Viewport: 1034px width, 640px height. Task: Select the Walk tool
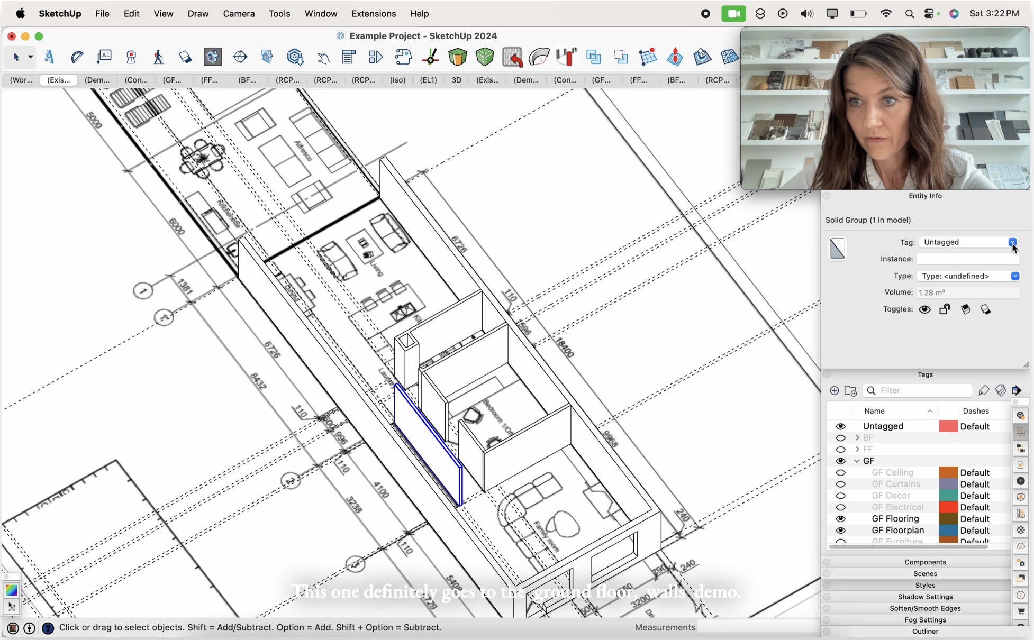coord(158,57)
